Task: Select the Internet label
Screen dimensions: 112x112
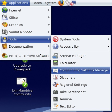Action: (15, 10)
